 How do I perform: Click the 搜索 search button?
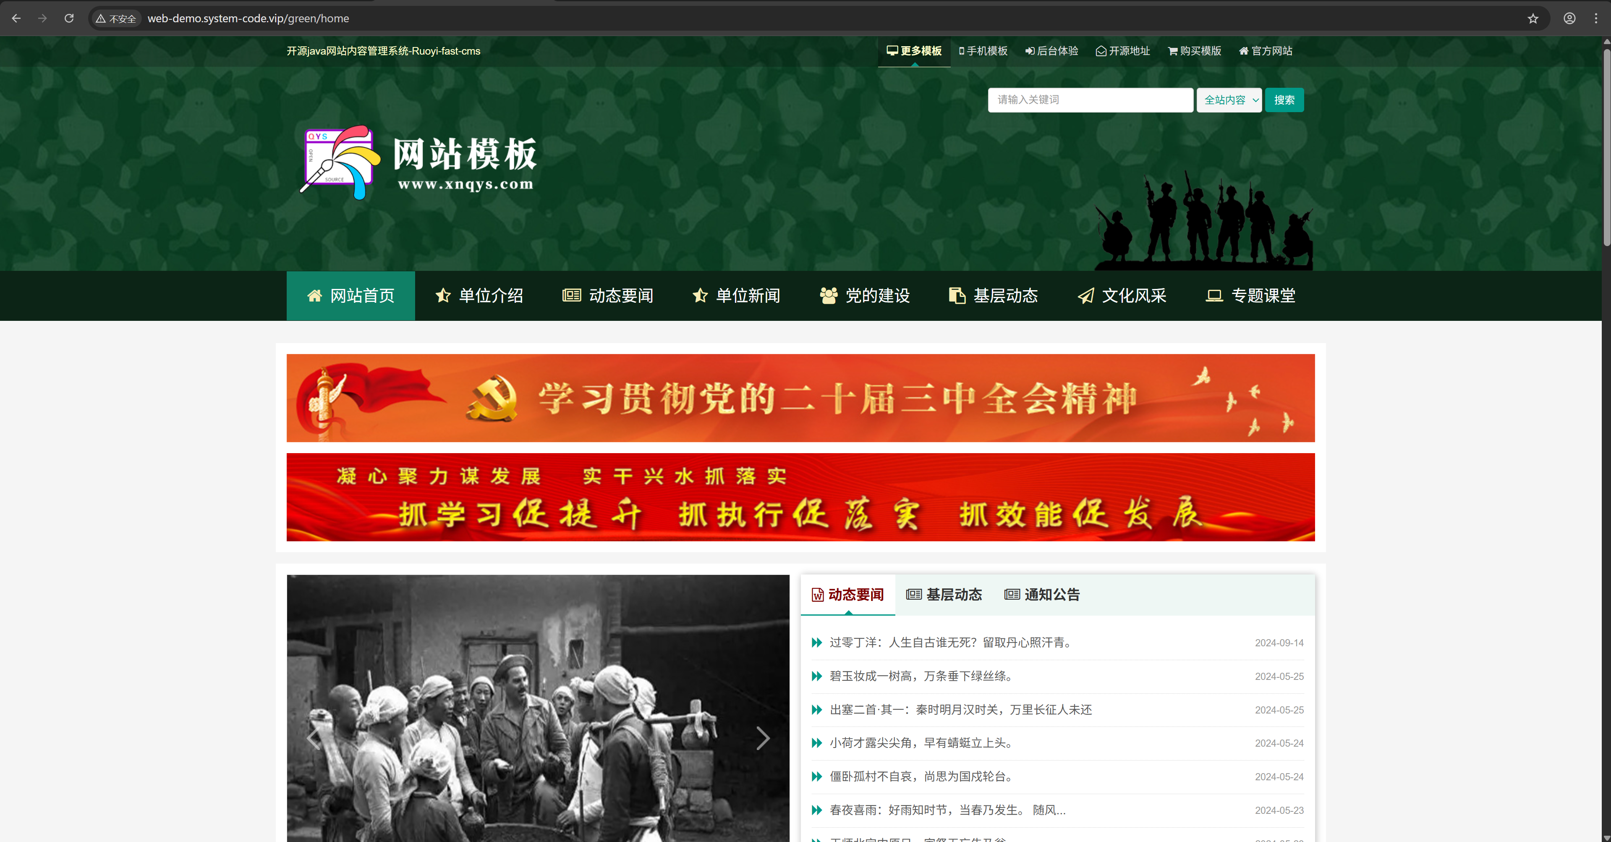pos(1284,100)
